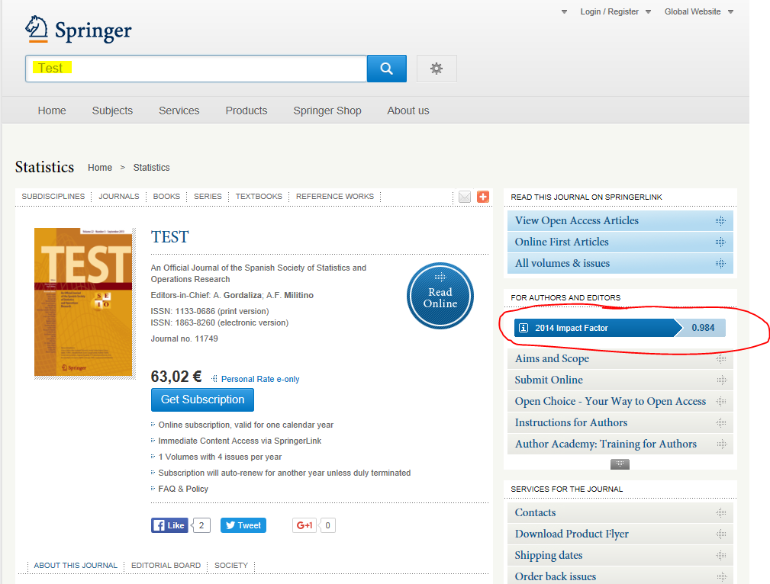Screen dimensions: 770x584
Task: Expand more author links with gray toggle
Action: coord(620,464)
